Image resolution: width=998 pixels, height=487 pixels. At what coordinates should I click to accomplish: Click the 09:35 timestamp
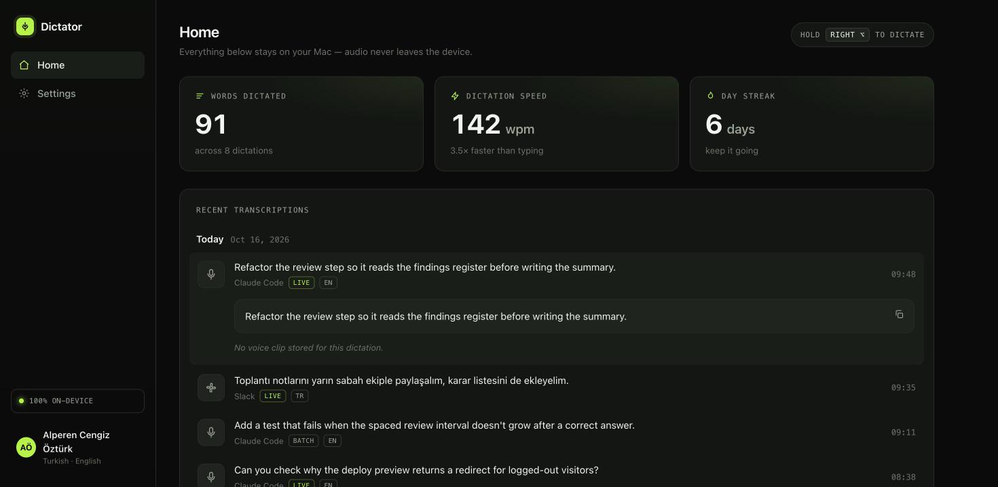pos(903,387)
